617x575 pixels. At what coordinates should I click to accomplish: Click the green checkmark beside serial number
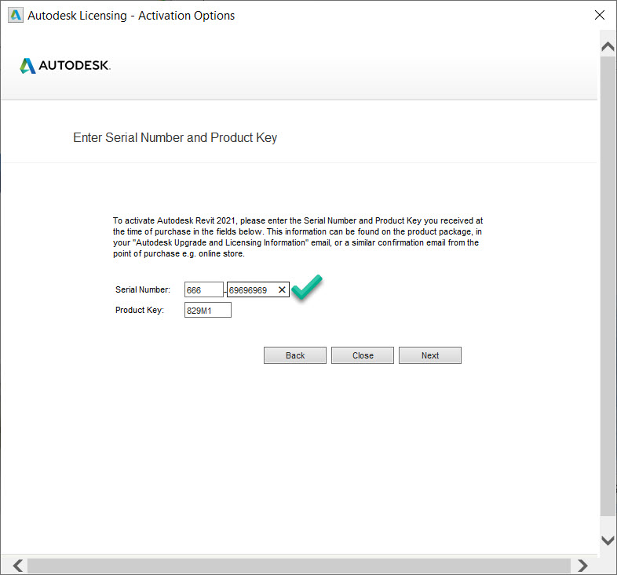(307, 288)
